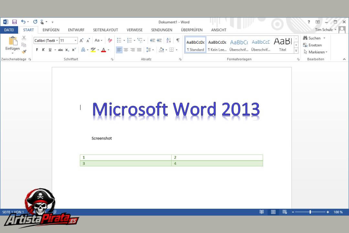Switch to ENTWURF tab

pos(76,30)
